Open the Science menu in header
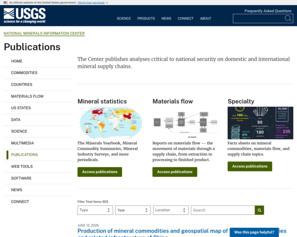Image resolution: width=297 pixels, height=237 pixels. point(124,19)
